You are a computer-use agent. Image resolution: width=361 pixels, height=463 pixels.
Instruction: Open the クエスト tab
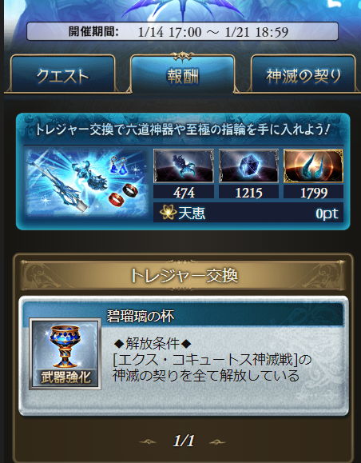62,74
